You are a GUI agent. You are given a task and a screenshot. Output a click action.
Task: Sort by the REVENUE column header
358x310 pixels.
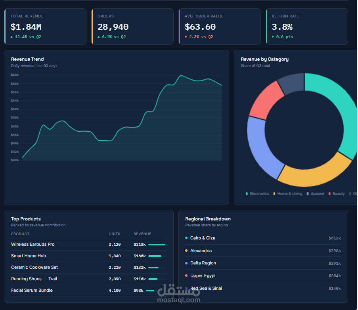pos(142,234)
